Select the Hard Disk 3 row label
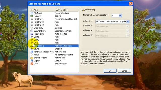Image resolution: width=161 pixels, height=90 pixels. click(x=38, y=25)
